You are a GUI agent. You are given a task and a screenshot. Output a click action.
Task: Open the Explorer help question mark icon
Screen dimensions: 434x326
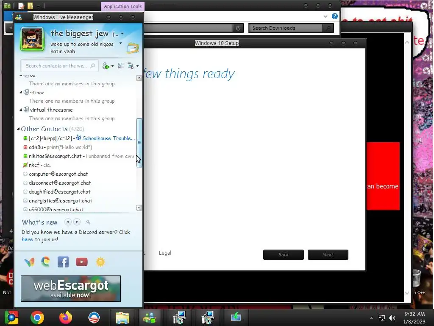click(335, 16)
